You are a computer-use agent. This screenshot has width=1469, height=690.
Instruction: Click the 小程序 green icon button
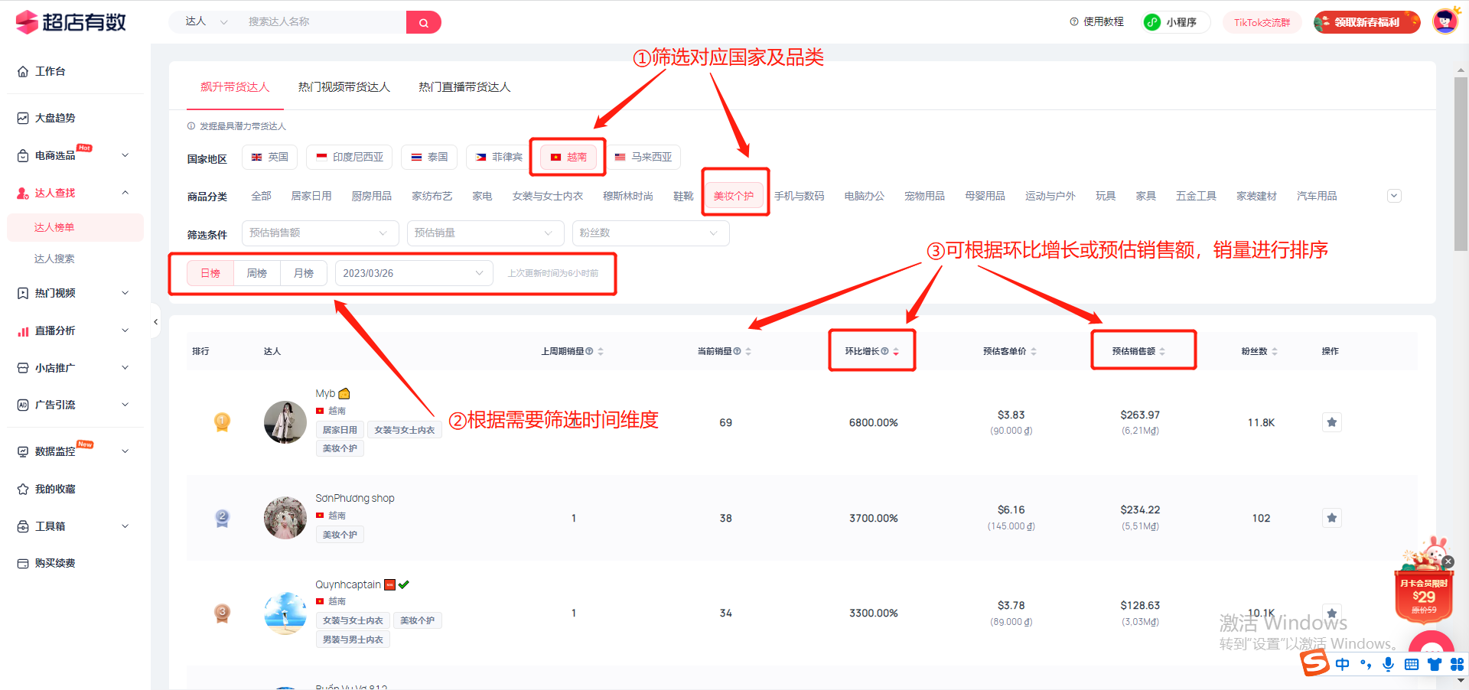tap(1152, 22)
